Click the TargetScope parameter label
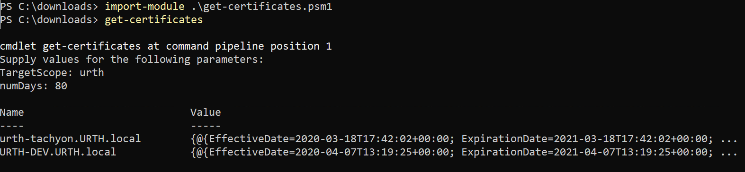This screenshot has width=745, height=172. pos(36,73)
